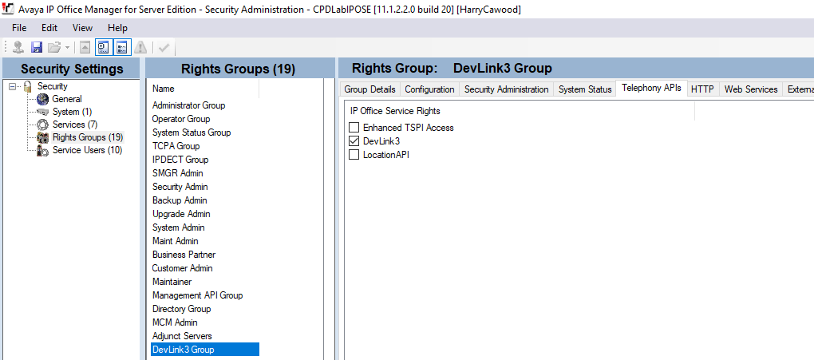
Task: Select General in the Security tree
Action: [67, 99]
